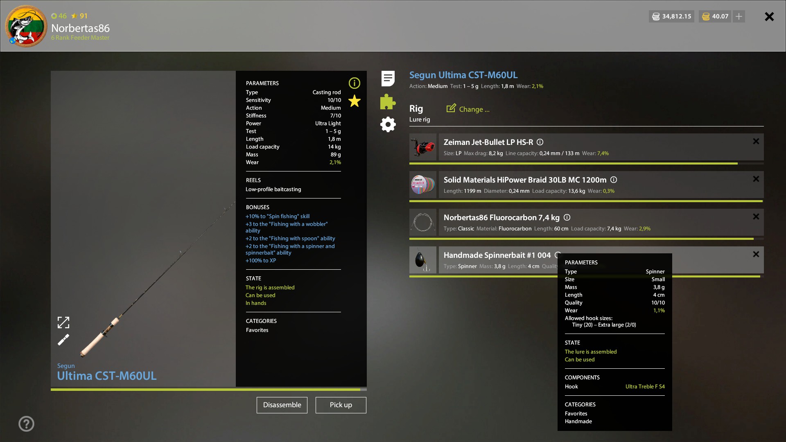Toggle the yellow favorite star
The height and width of the screenshot is (442, 786).
(354, 101)
